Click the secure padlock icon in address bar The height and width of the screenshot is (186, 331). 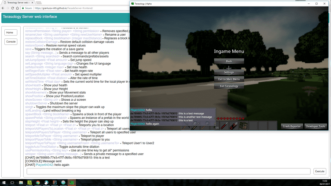[23, 8]
